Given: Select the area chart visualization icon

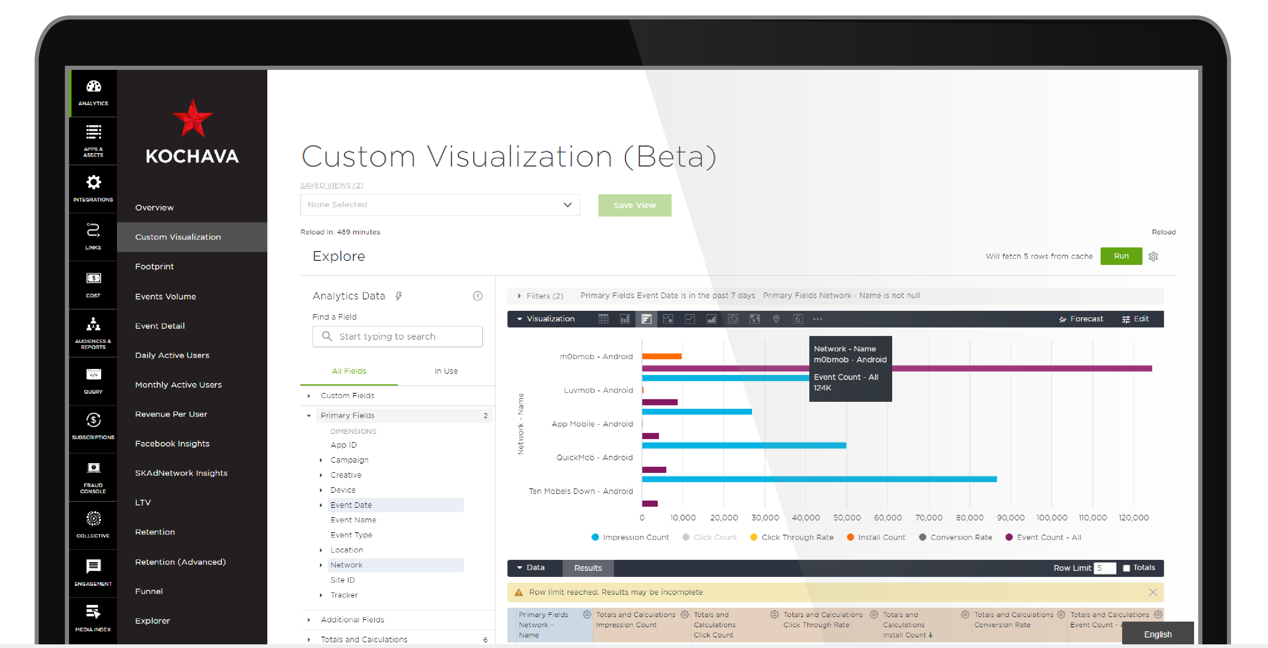Looking at the screenshot, I should [711, 319].
